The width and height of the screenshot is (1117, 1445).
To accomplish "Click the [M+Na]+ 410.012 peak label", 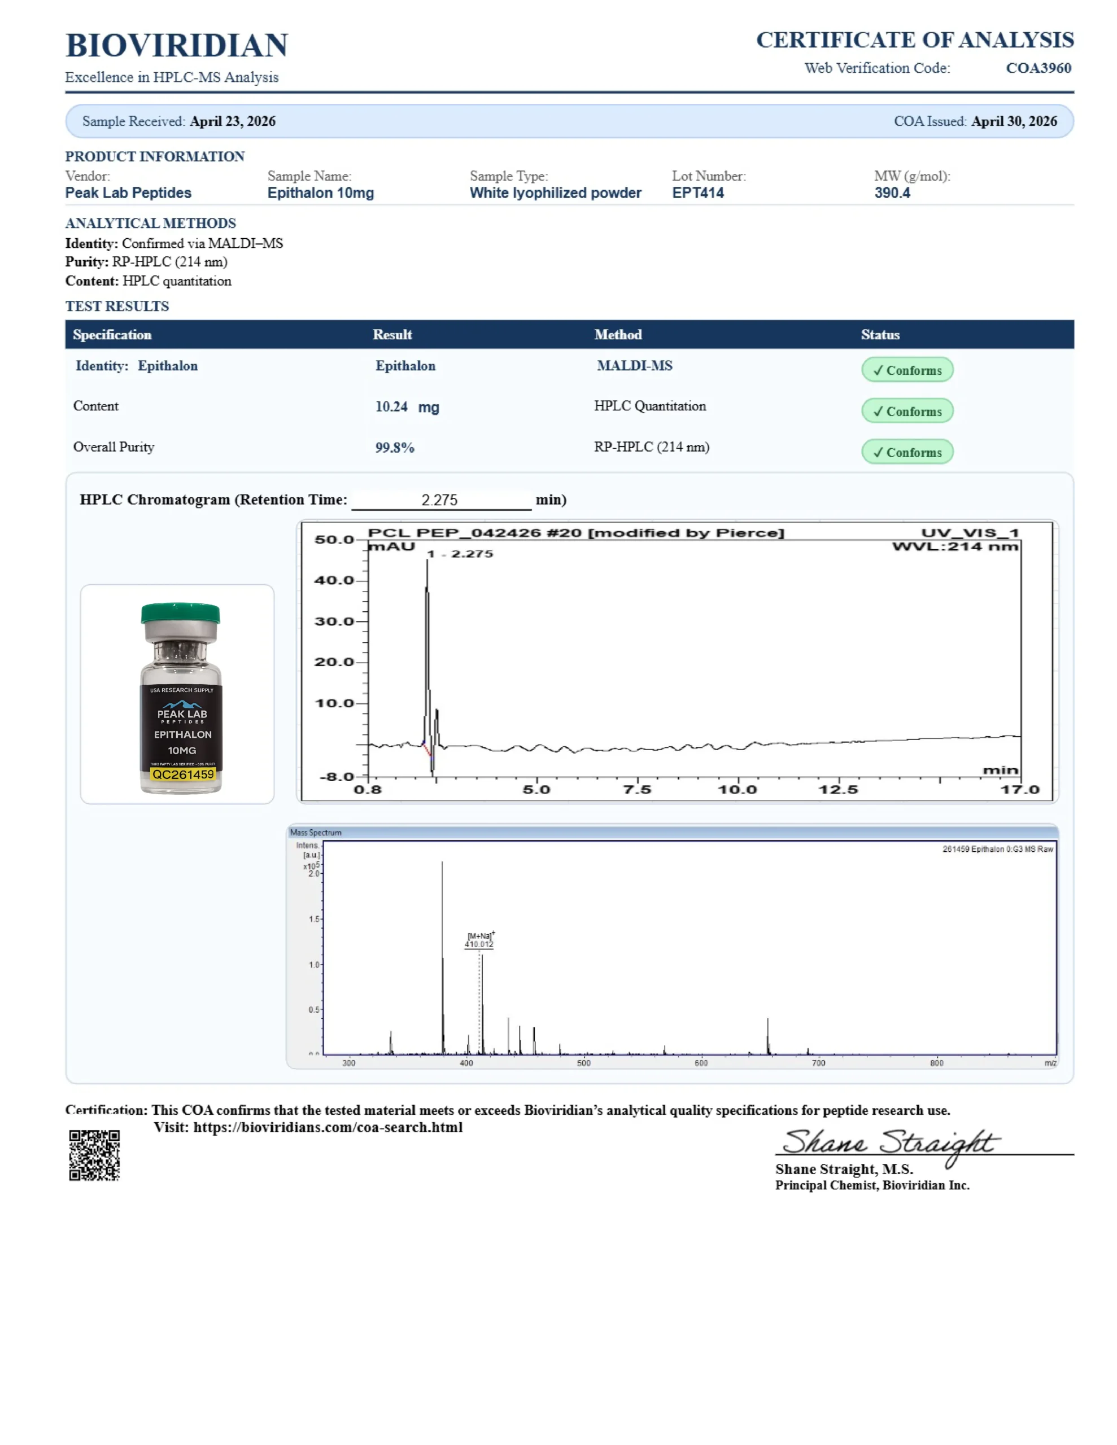I will click(479, 940).
